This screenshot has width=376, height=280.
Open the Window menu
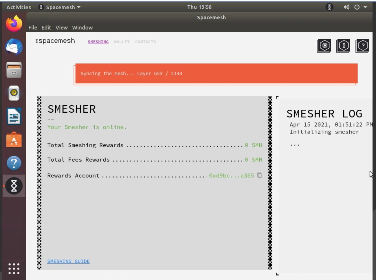(x=82, y=28)
